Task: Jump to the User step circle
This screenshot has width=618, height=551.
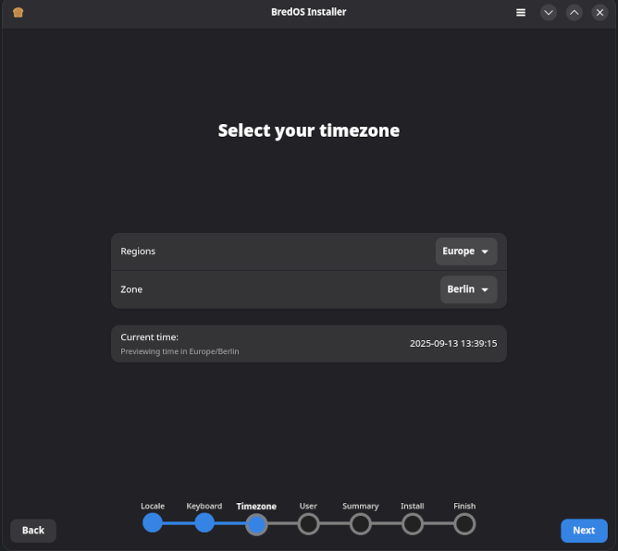Action: click(x=308, y=524)
